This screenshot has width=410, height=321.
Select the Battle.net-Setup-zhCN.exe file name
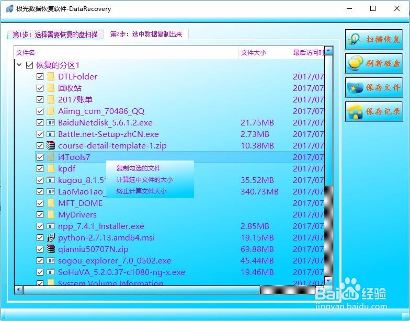coord(108,134)
